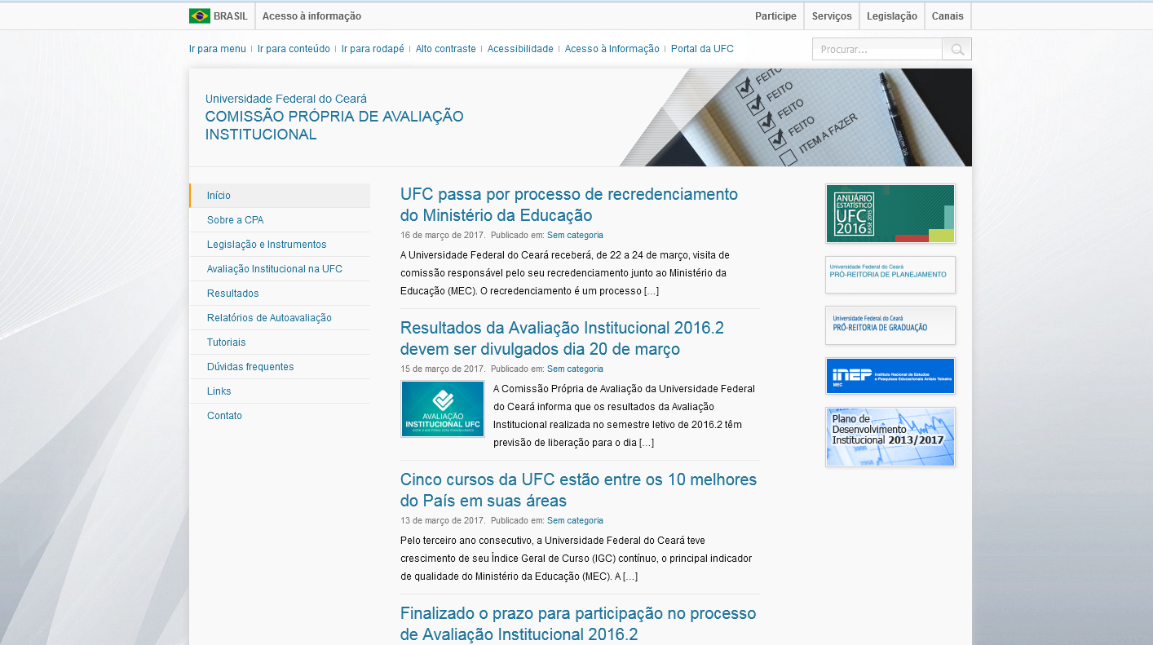
Task: Open the Resultados da Avaliação Institucional 2016.2 headline
Action: (563, 338)
